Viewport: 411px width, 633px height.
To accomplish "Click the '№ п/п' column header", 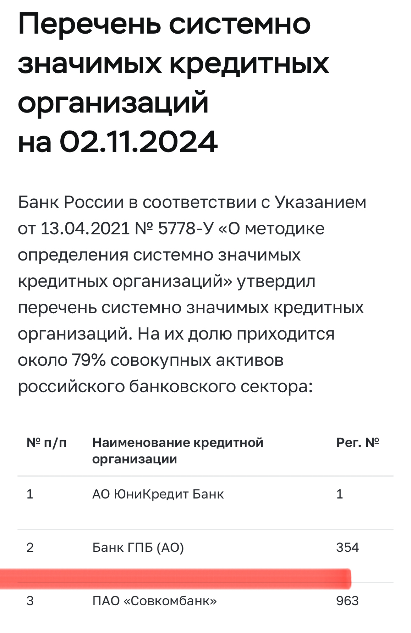I will [47, 442].
